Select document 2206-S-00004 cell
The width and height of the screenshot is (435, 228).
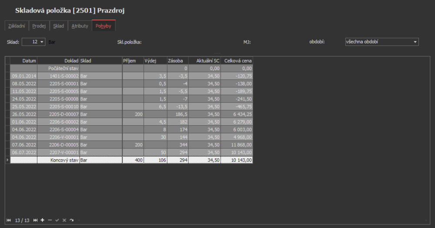click(59, 129)
